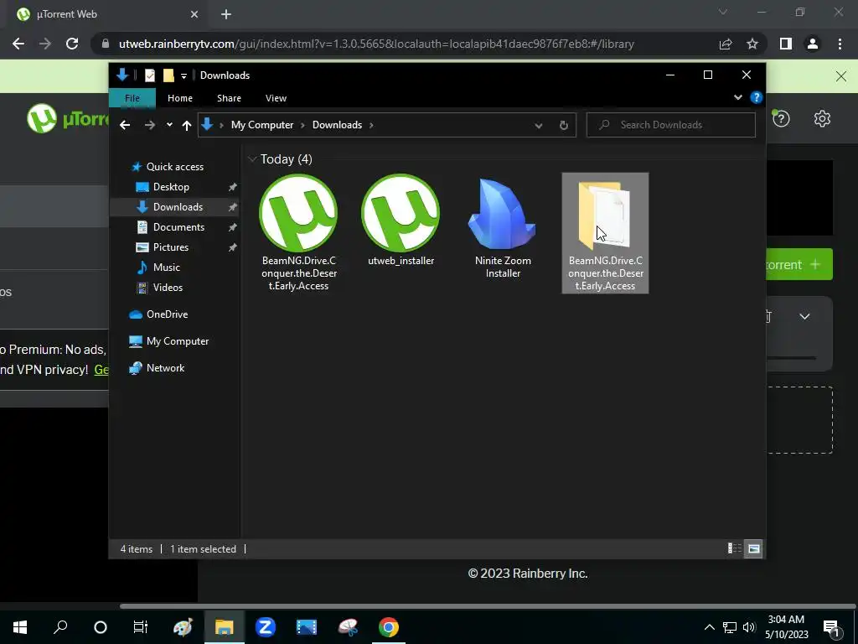Image resolution: width=858 pixels, height=644 pixels.
Task: Click the Search Downloads field
Action: click(671, 125)
